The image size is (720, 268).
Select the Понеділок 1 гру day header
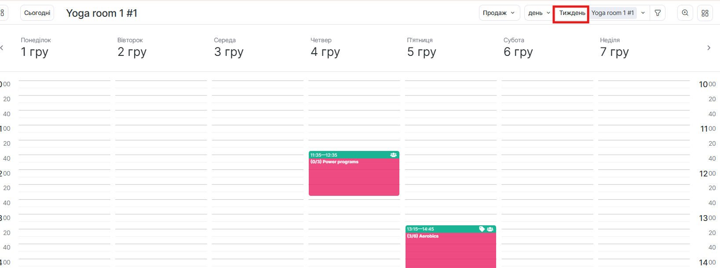[x=36, y=48]
